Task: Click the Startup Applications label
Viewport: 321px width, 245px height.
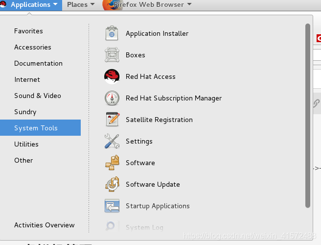Action: (158, 206)
